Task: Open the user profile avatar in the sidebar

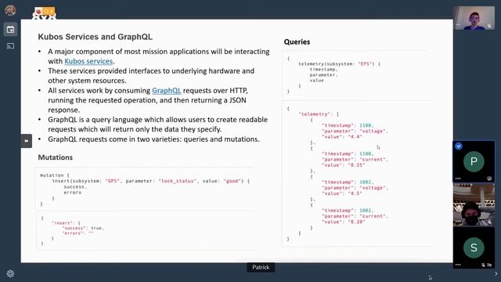Action: (10, 10)
